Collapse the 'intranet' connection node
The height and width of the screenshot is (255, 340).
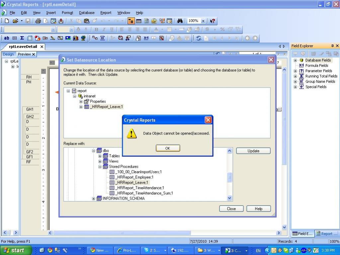[74, 96]
